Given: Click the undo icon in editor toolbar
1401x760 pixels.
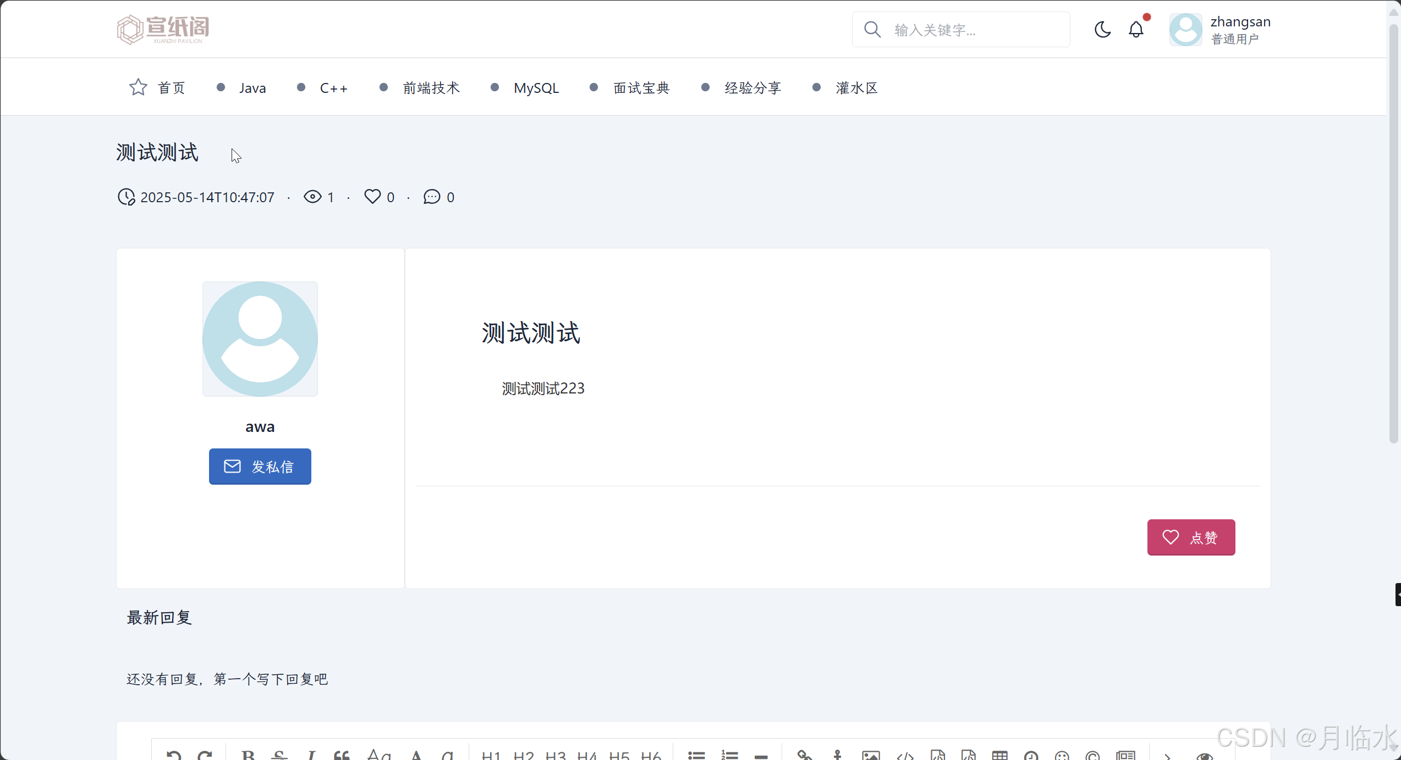Looking at the screenshot, I should tap(174, 755).
